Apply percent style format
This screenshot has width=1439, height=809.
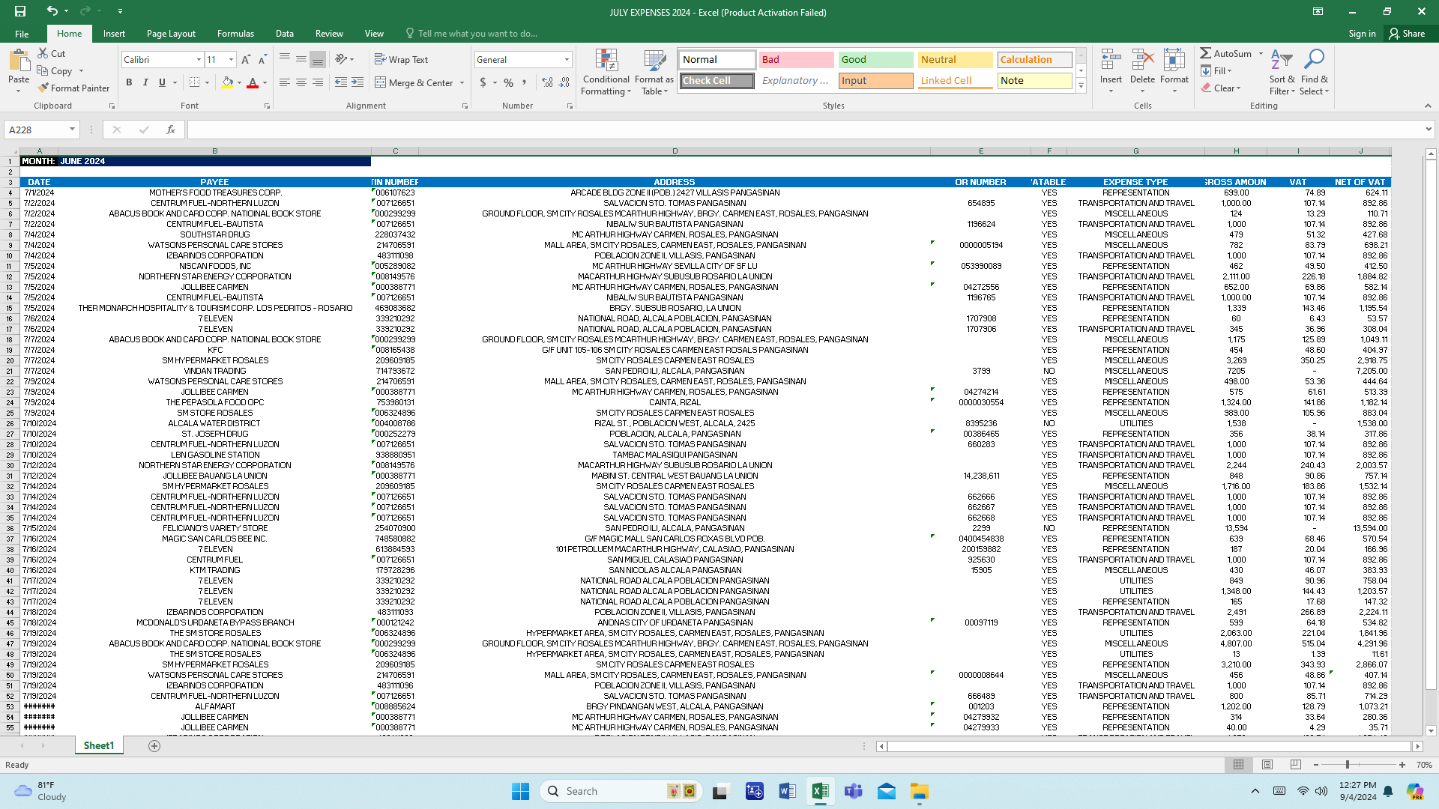[x=509, y=82]
